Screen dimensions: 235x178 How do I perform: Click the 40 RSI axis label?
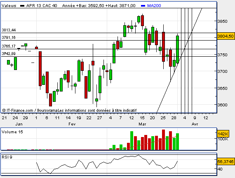tap(220, 169)
